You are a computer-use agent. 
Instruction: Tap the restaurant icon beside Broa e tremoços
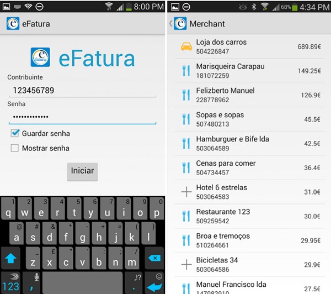point(186,240)
